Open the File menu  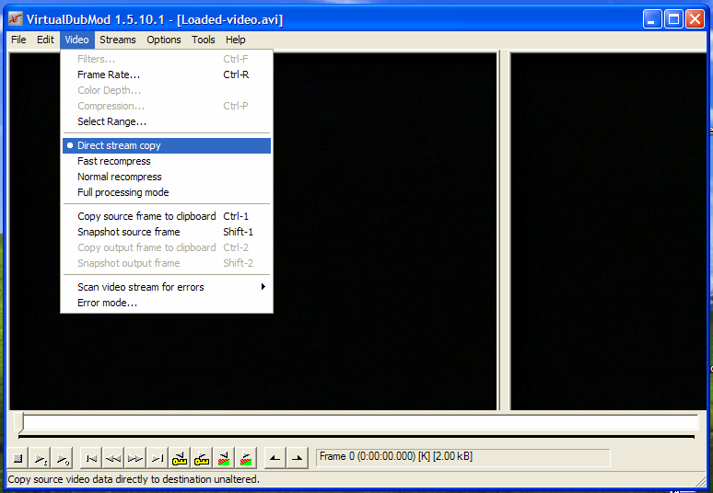click(18, 40)
